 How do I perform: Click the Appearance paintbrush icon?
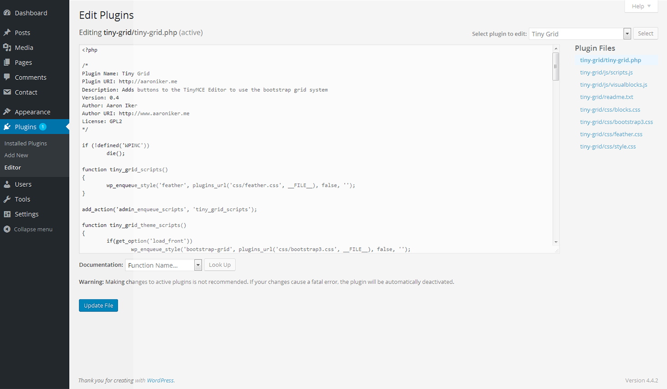7,112
